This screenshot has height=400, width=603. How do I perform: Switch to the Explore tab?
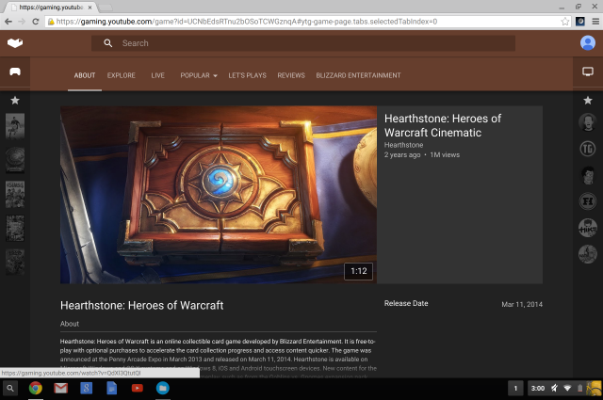click(121, 75)
